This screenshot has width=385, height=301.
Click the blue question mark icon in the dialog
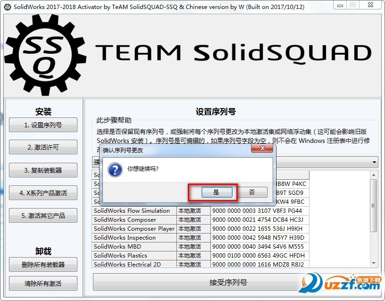coord(115,170)
